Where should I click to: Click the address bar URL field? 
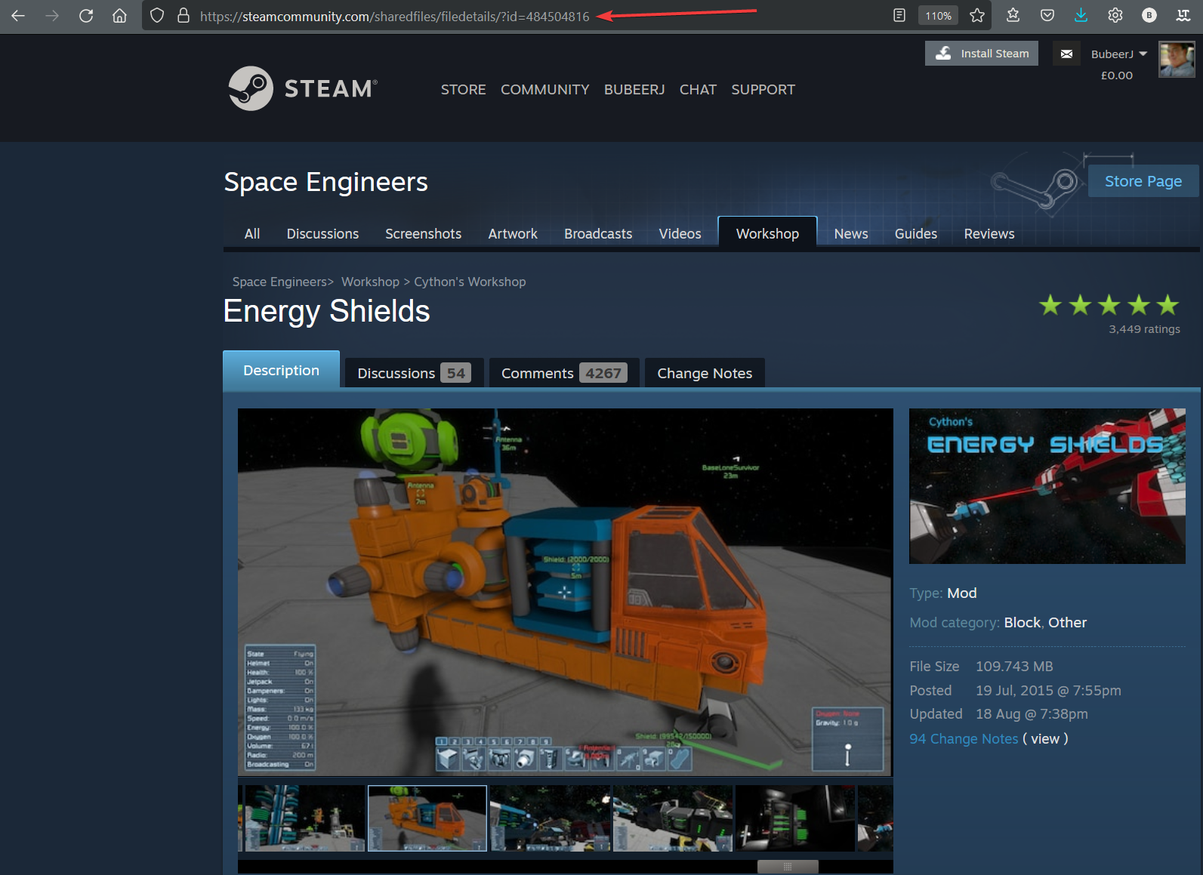click(x=394, y=16)
